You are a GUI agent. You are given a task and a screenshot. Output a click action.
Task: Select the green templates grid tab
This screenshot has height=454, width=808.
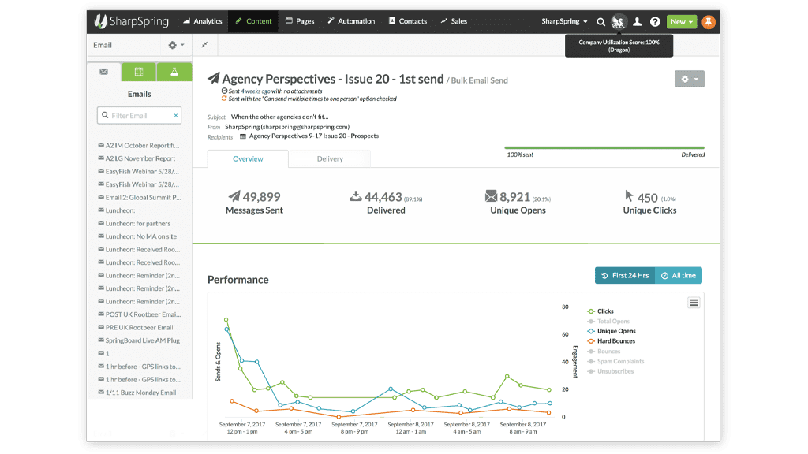139,72
